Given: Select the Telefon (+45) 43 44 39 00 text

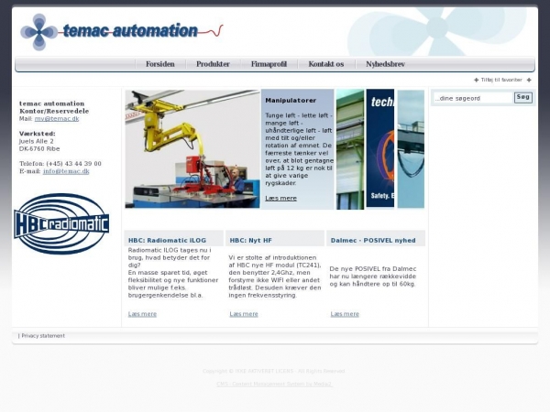Looking at the screenshot, I should [x=60, y=164].
